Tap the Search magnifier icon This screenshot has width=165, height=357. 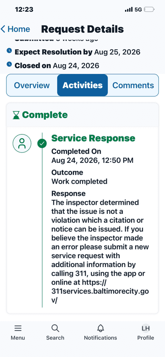[55, 328]
